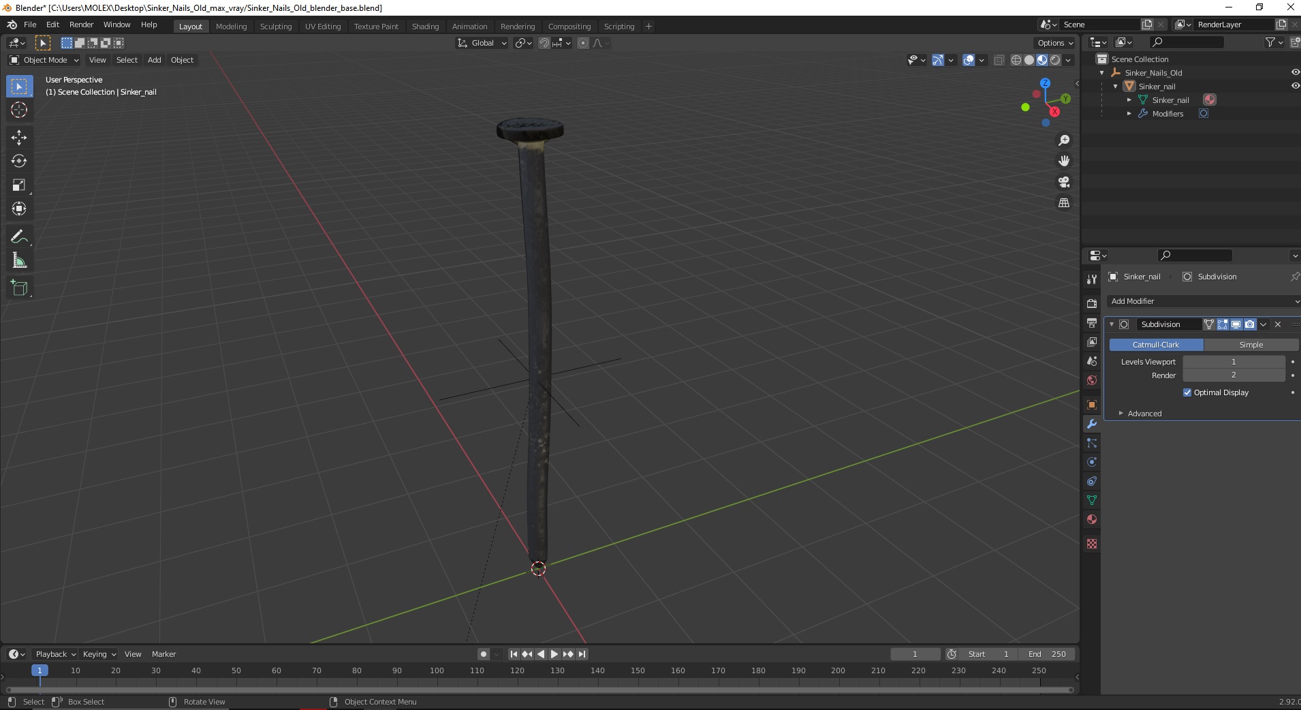Toggle subdivision modifier edit mode display
The image size is (1301, 710).
pos(1223,324)
